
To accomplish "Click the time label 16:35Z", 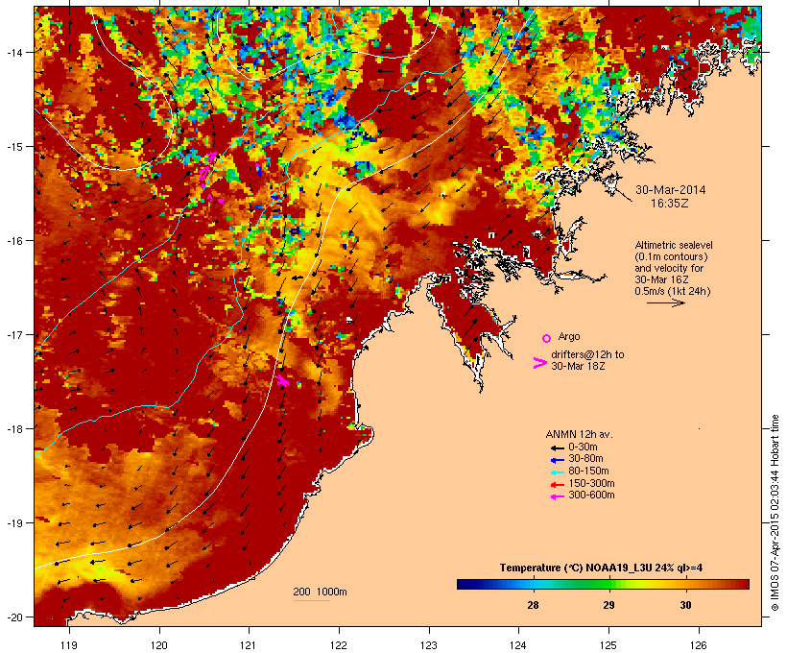I will tap(670, 204).
